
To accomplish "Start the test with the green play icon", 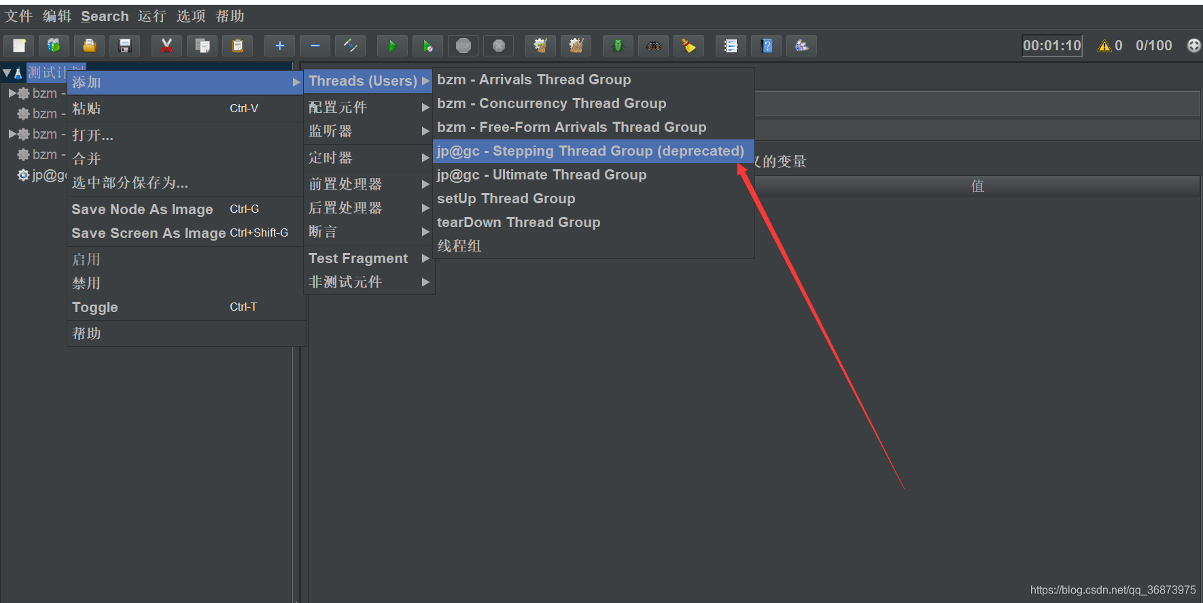I will (x=392, y=46).
